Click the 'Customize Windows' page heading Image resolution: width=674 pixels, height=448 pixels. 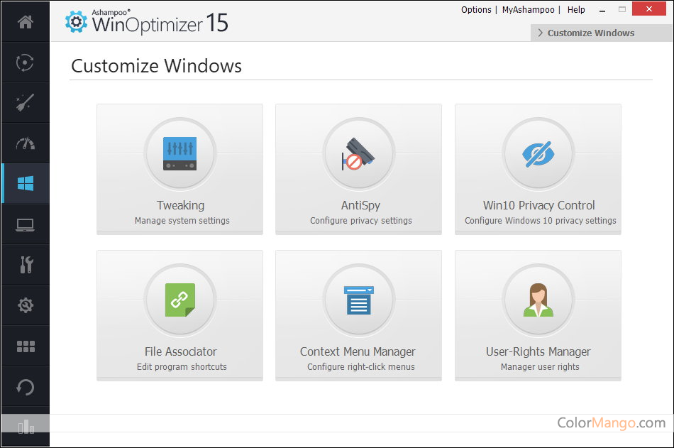157,66
